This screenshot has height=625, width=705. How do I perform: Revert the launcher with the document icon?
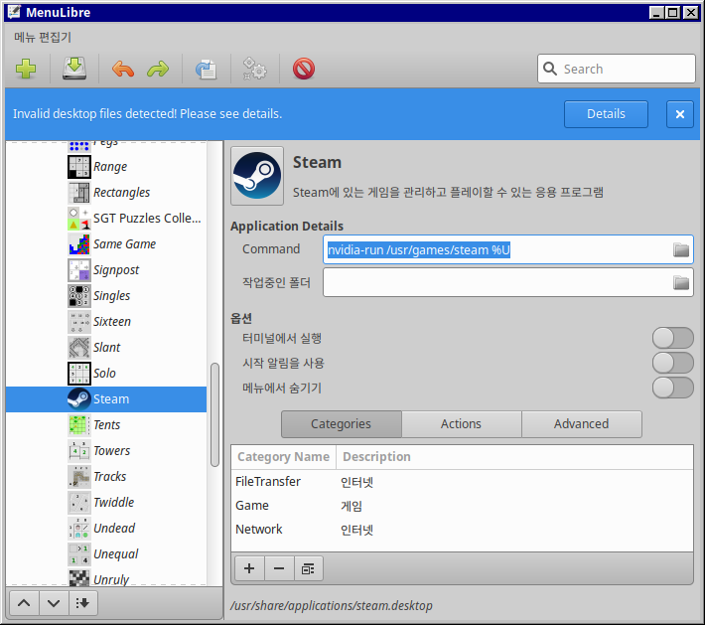coord(206,69)
